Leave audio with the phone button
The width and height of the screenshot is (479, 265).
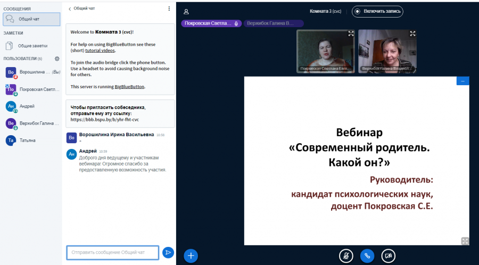point(367,256)
